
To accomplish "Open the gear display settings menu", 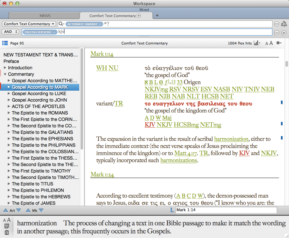I will tap(279, 43).
